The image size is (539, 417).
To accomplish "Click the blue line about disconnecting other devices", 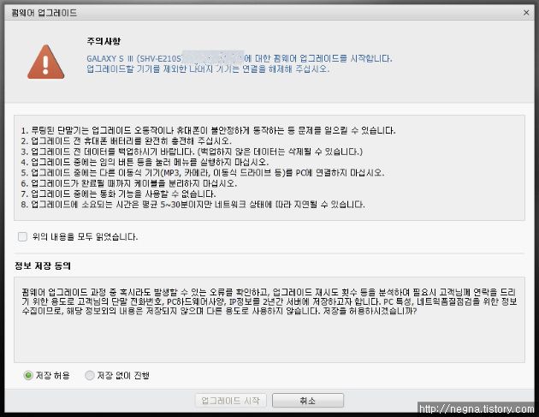I will [208, 69].
